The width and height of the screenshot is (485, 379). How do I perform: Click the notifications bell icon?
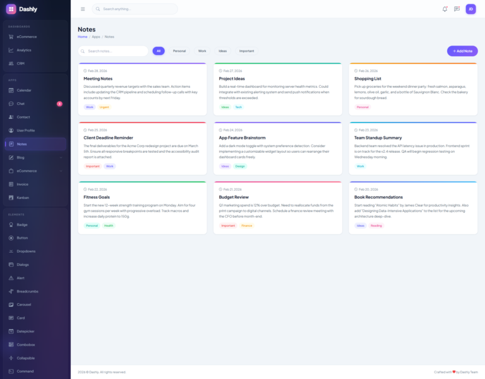click(445, 9)
